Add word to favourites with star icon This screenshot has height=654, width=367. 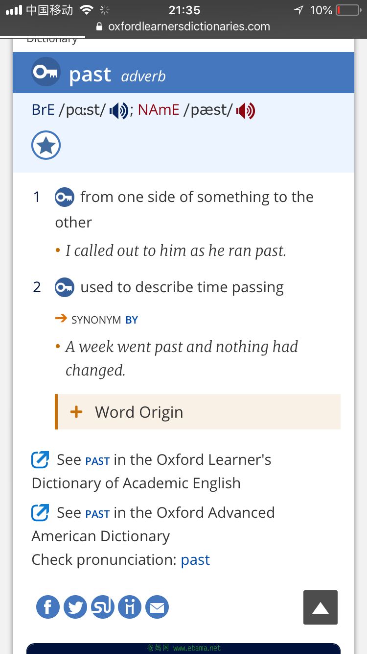pos(46,146)
